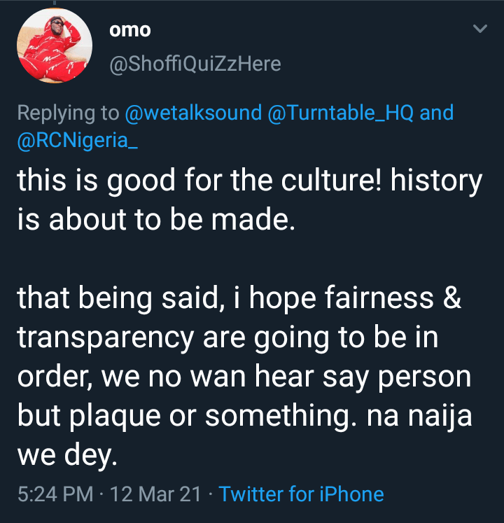Click the word "and" in the reply line
504x523 pixels.
click(437, 112)
